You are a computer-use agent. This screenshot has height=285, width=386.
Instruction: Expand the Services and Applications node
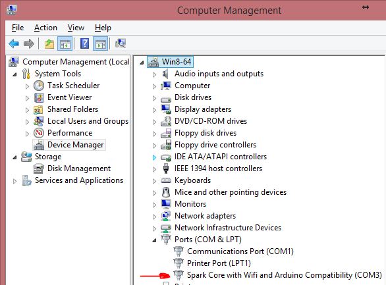click(x=14, y=181)
